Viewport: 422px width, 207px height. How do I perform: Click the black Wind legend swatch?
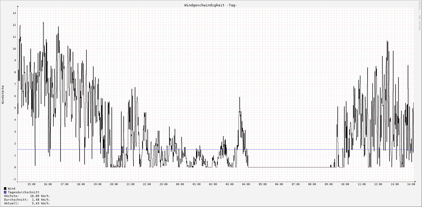(5, 189)
